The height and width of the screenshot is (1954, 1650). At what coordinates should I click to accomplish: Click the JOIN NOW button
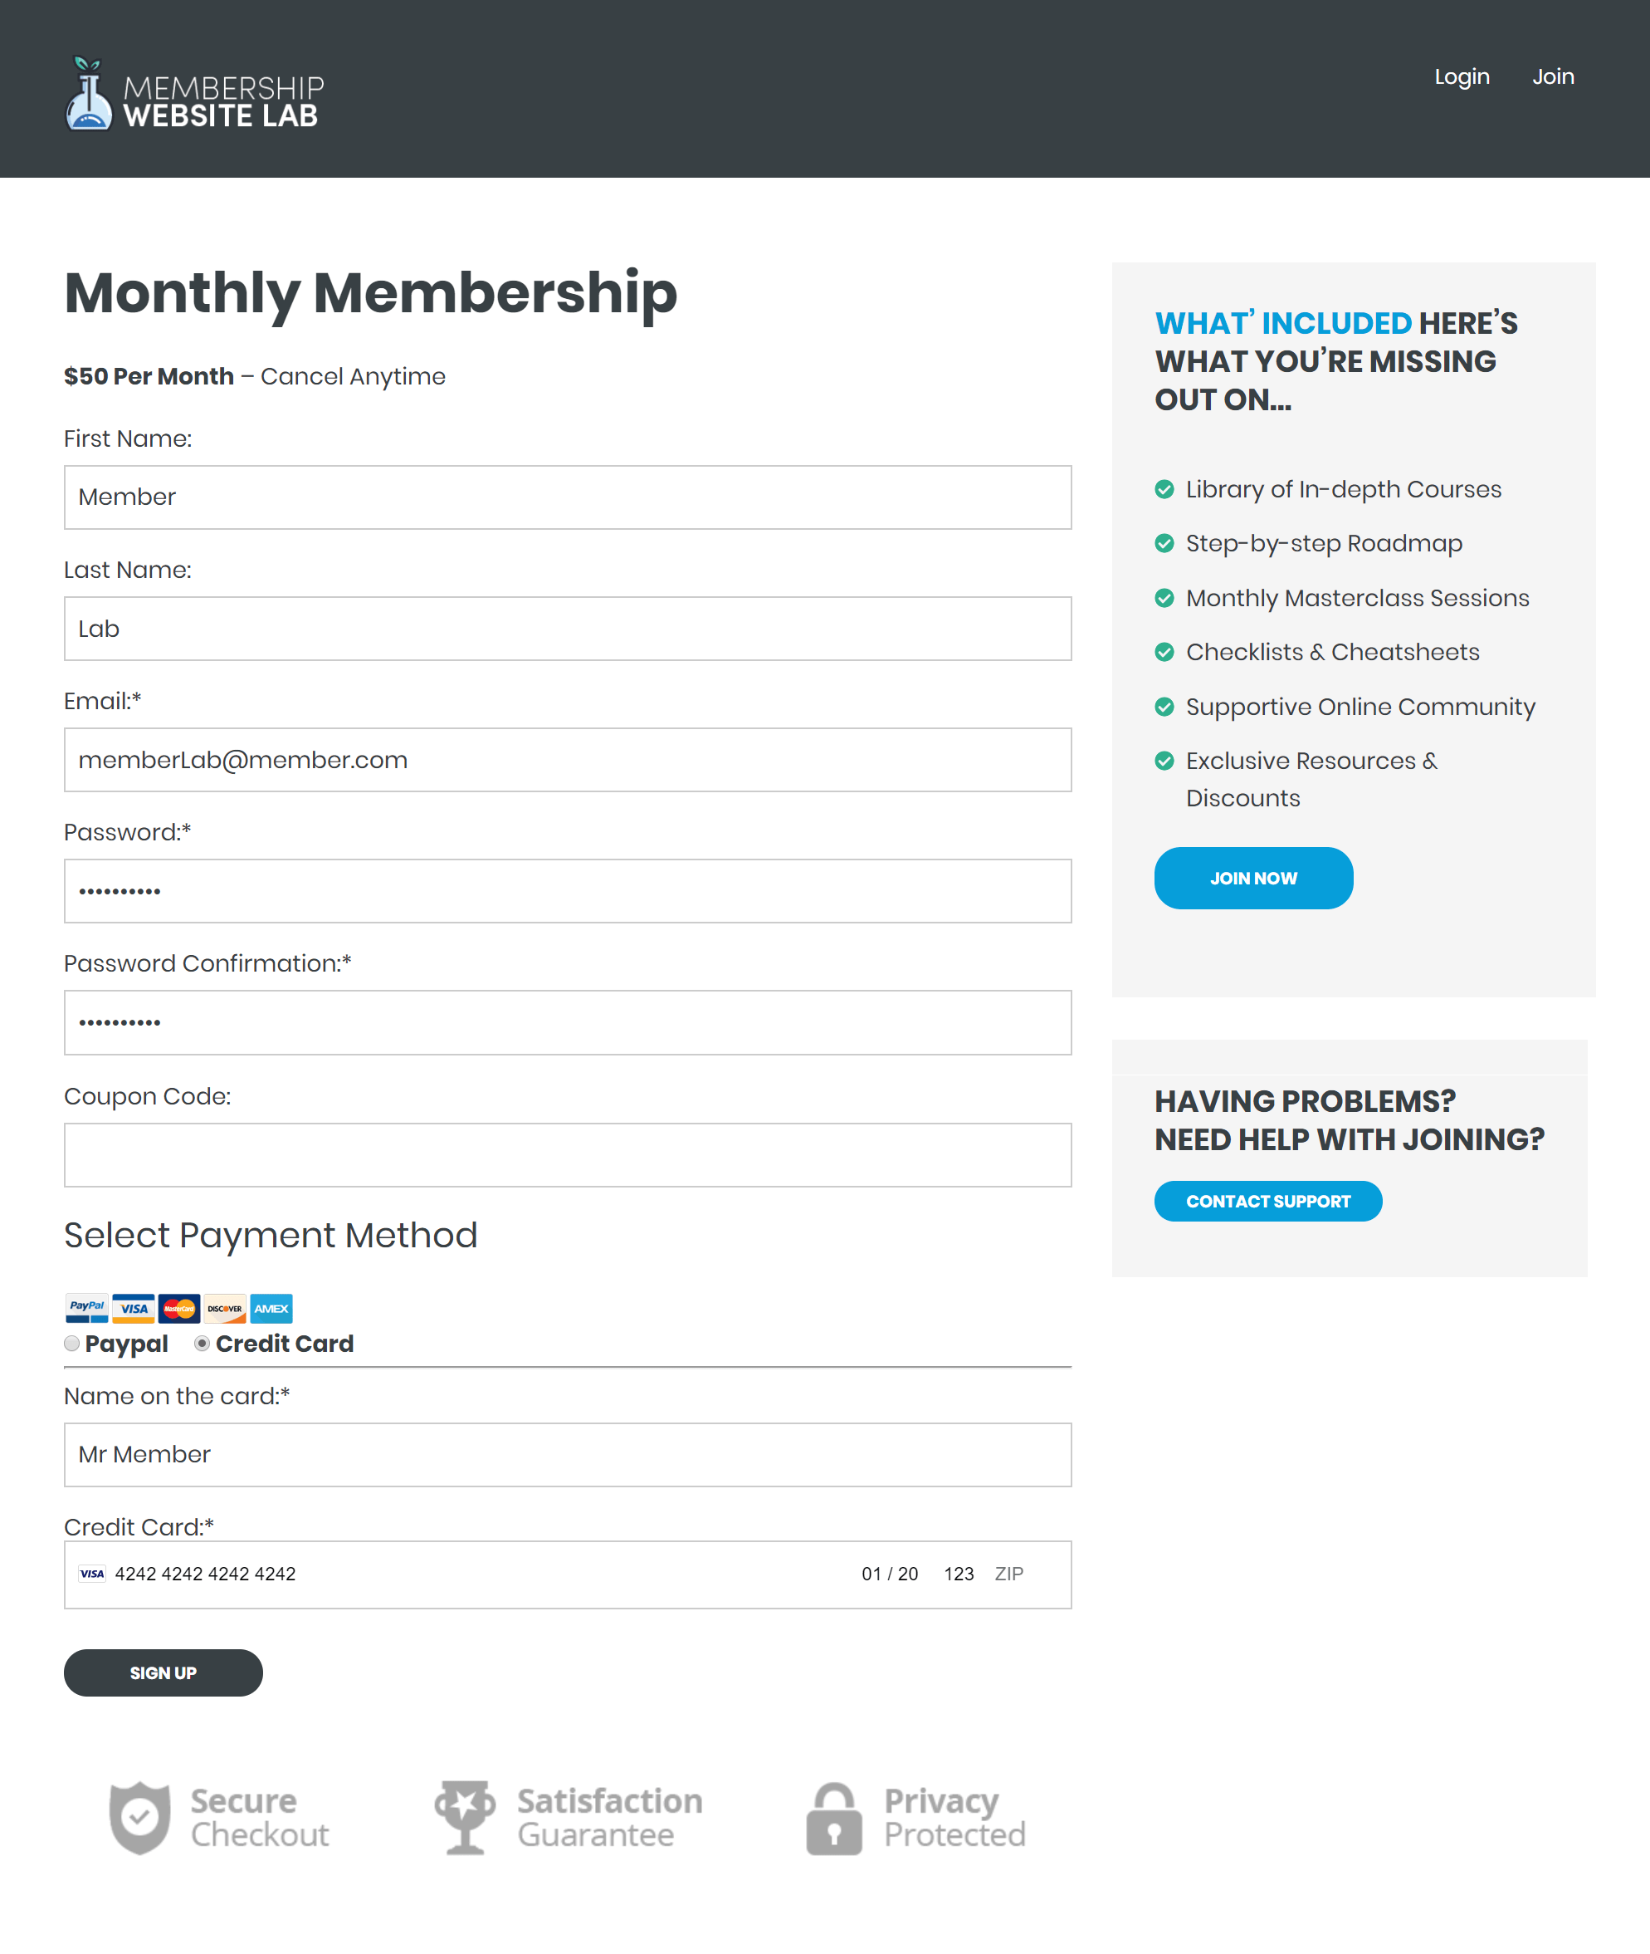pos(1252,878)
